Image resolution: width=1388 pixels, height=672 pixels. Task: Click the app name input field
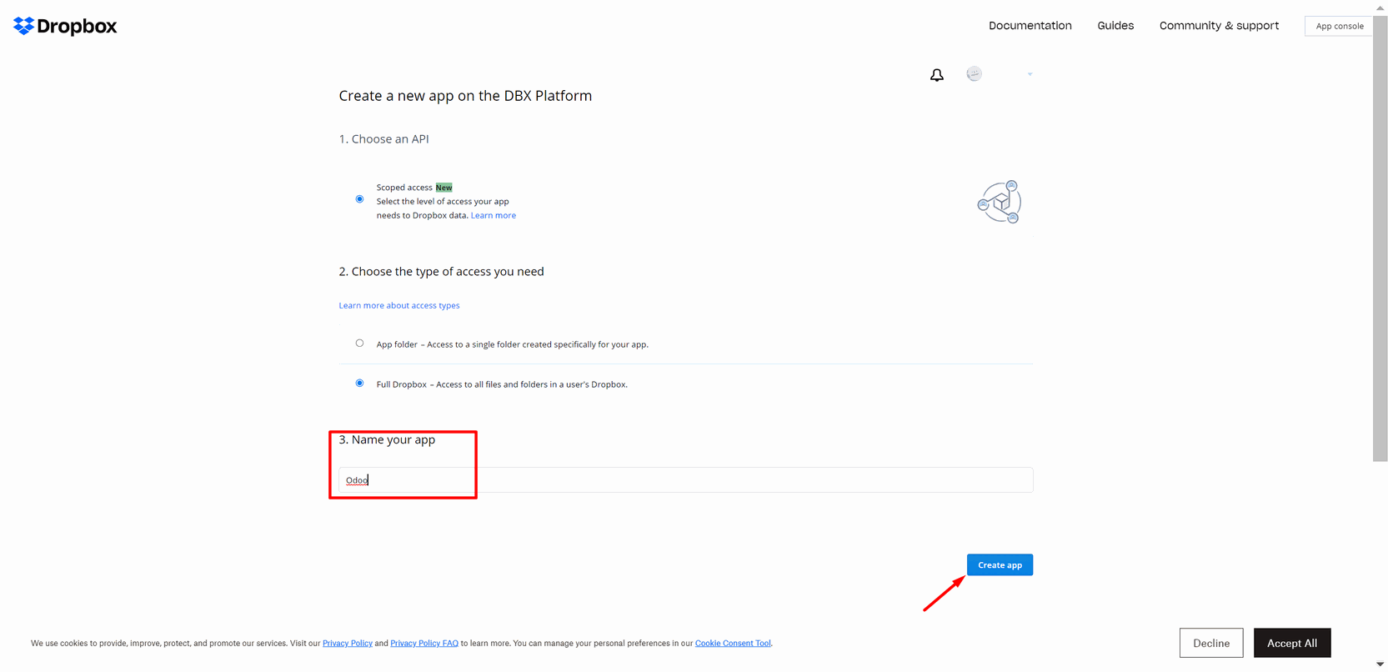[686, 480]
